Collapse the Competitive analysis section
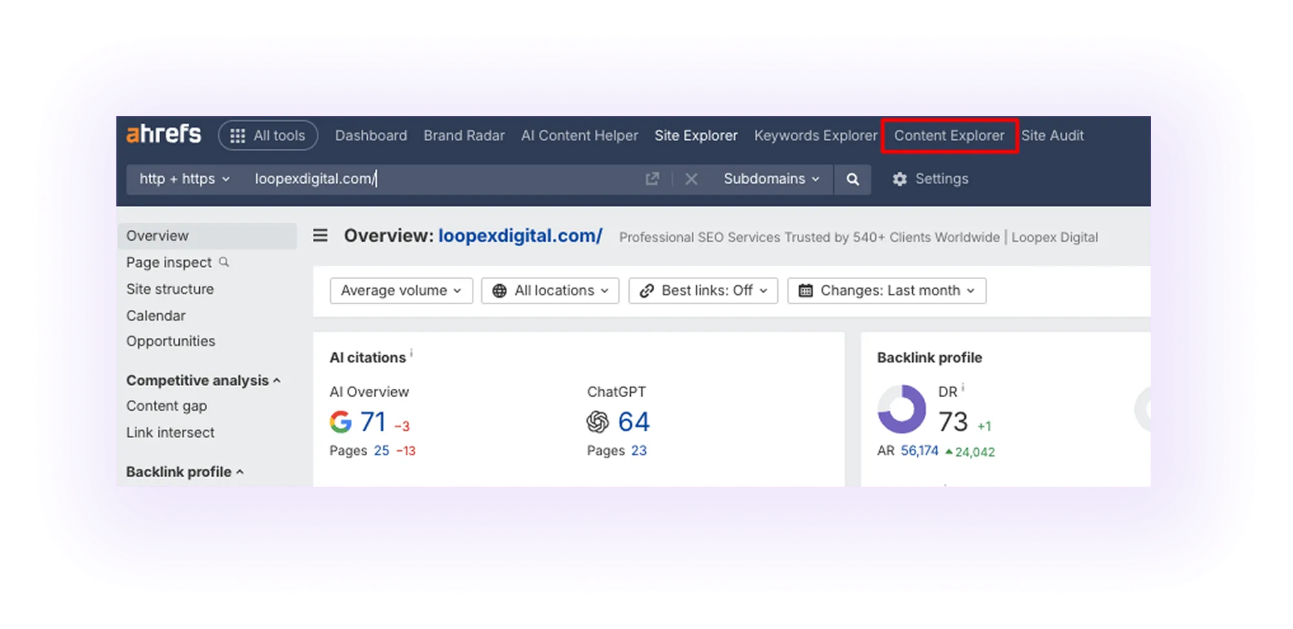The image size is (1293, 629). click(x=277, y=380)
